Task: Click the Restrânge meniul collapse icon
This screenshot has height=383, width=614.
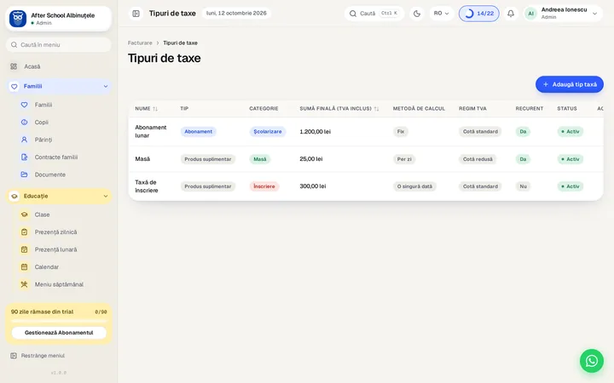Action: (x=14, y=356)
